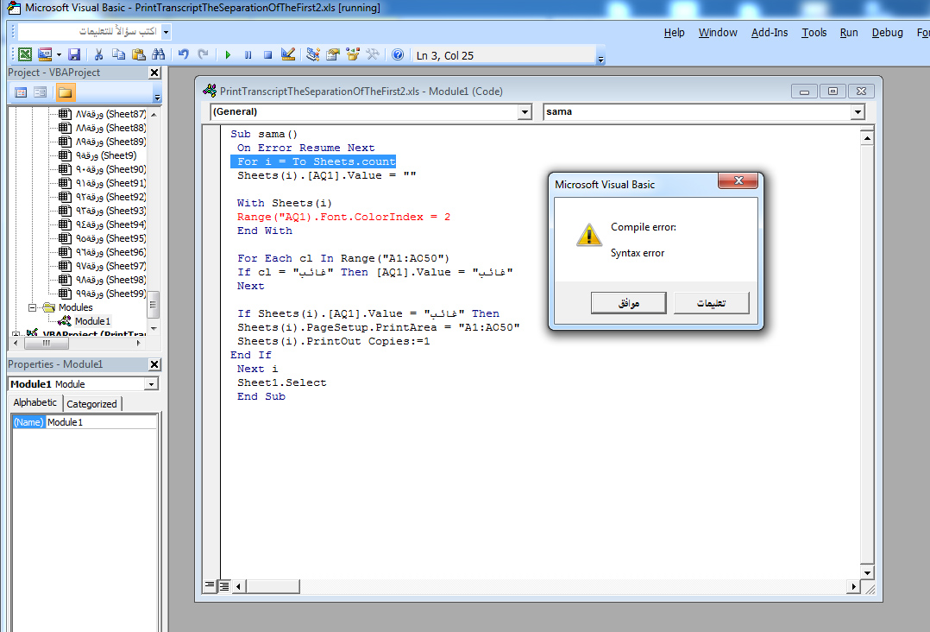Click the Toolbox hammer-wrench icon
This screenshot has height=632, width=930.
click(373, 54)
